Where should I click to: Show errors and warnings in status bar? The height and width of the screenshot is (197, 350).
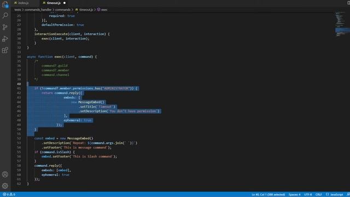pyautogui.click(x=9, y=195)
